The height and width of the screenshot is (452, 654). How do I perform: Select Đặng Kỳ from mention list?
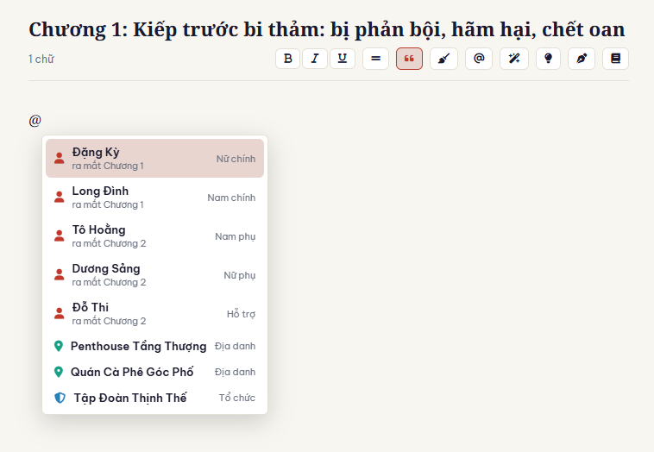tap(154, 159)
